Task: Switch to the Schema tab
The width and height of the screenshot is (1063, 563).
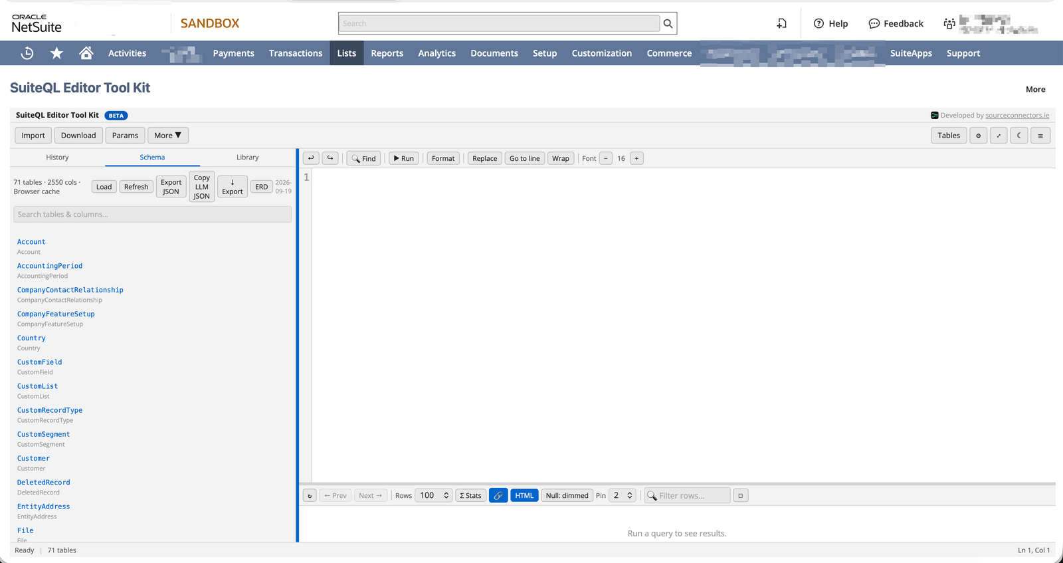Action: [152, 158]
